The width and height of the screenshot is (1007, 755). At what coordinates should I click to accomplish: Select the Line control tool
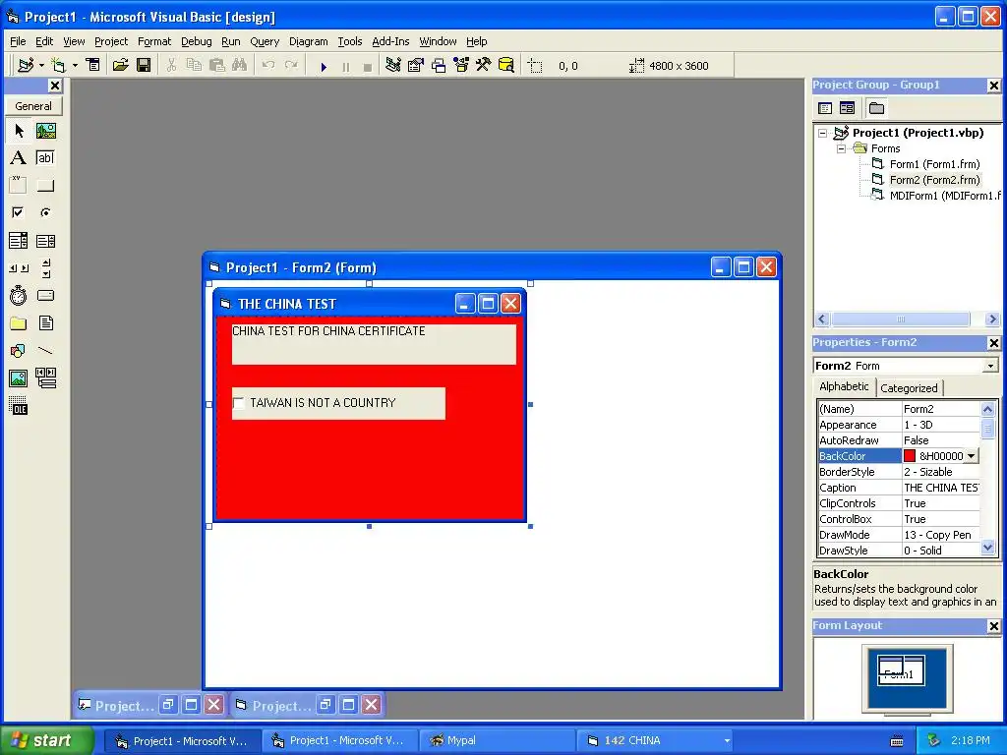coord(45,351)
